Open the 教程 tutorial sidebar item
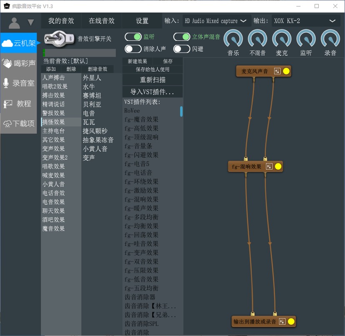Image resolution: width=345 pixels, height=336 pixels. point(19,104)
